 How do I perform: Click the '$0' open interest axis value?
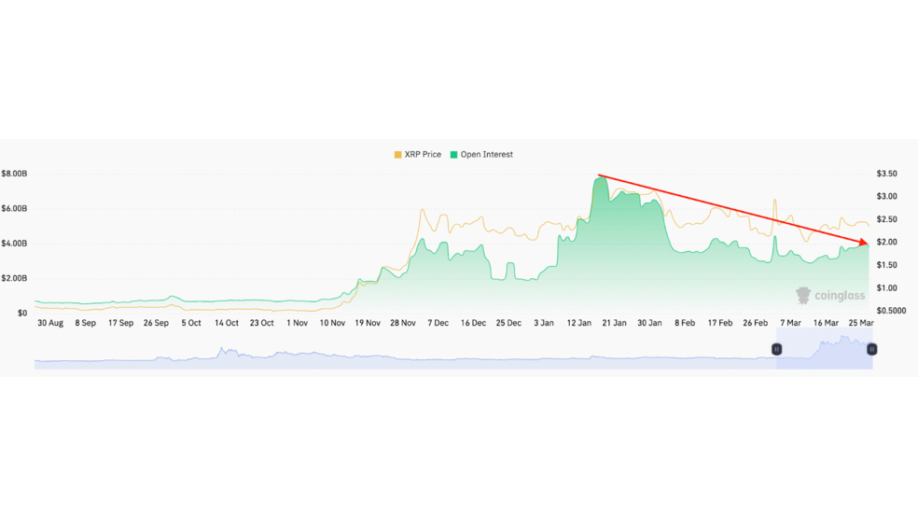(22, 313)
